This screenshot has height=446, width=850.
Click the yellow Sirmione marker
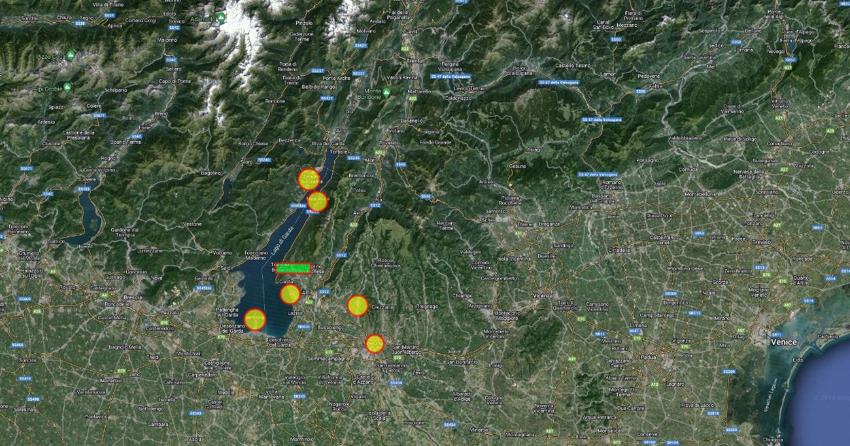[x=255, y=319]
